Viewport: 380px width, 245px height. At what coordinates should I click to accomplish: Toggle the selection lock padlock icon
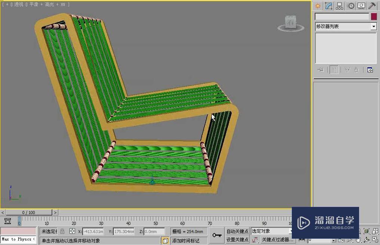[62, 231]
